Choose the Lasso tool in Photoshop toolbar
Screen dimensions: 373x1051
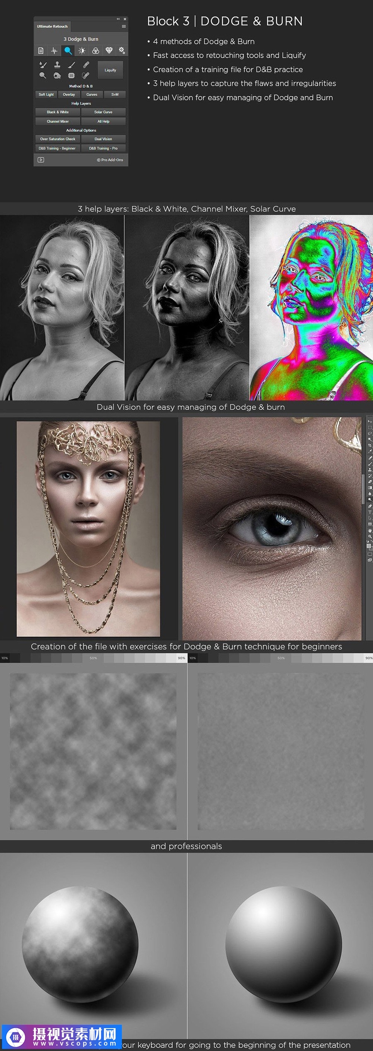click(370, 433)
